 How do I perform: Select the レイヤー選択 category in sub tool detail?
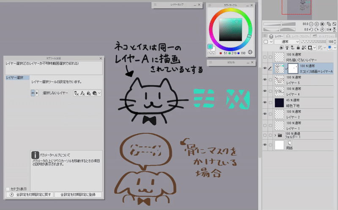click(17, 77)
